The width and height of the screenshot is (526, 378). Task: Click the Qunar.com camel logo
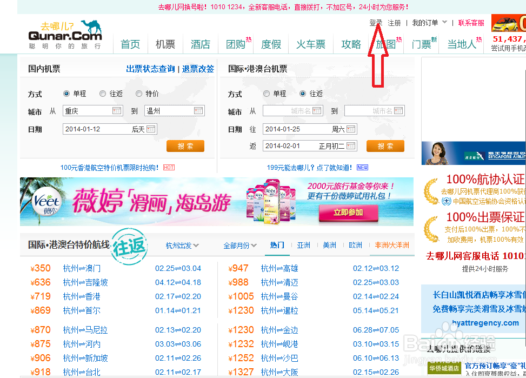[x=65, y=35]
